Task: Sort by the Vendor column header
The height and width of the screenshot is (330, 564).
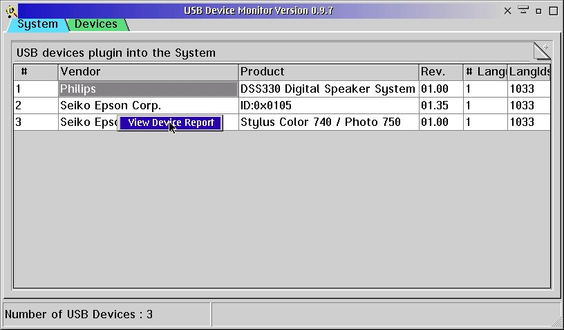Action: tap(148, 72)
